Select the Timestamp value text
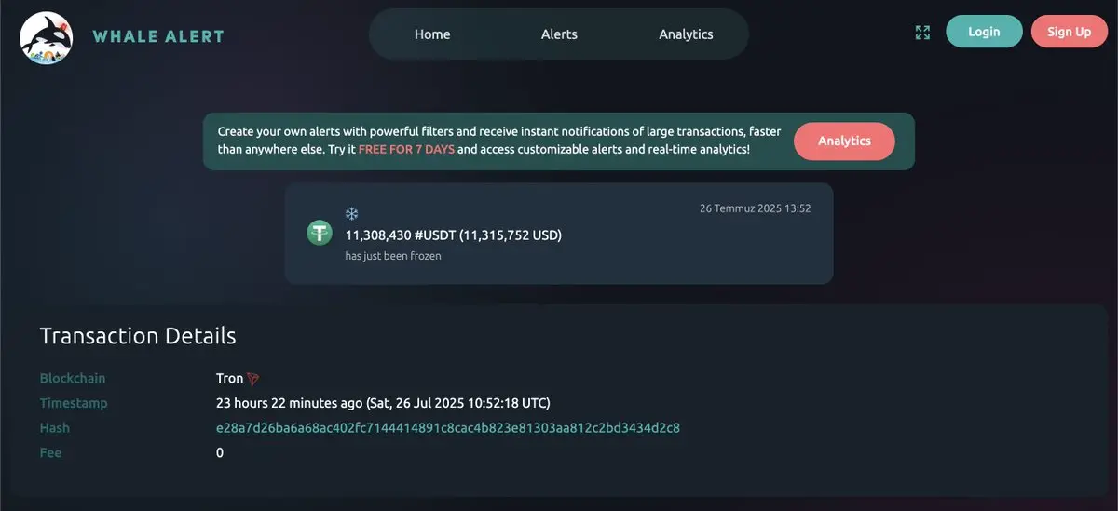Image resolution: width=1118 pixels, height=511 pixels. (x=383, y=403)
